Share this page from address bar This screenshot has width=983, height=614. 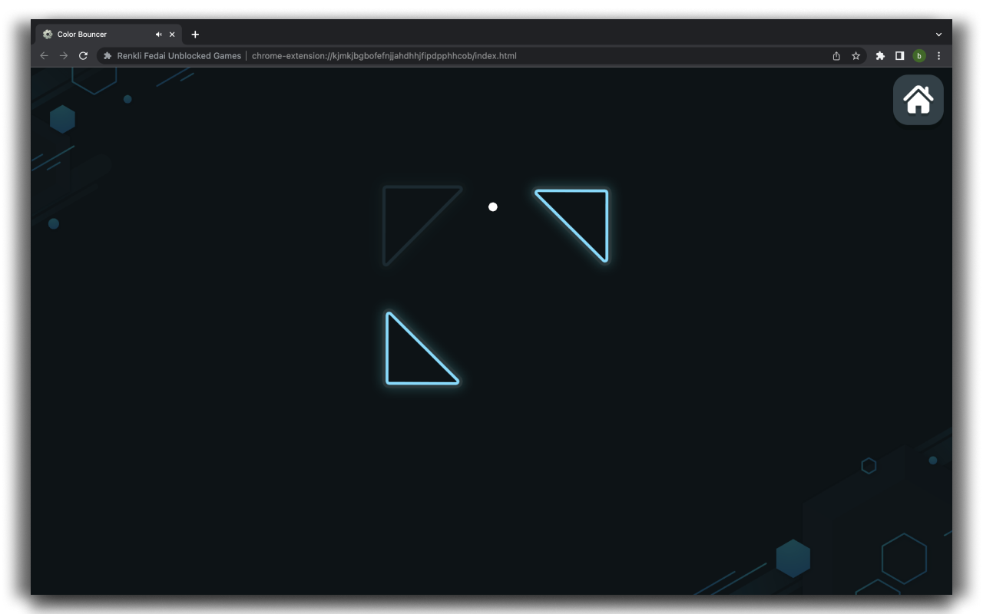coord(836,56)
